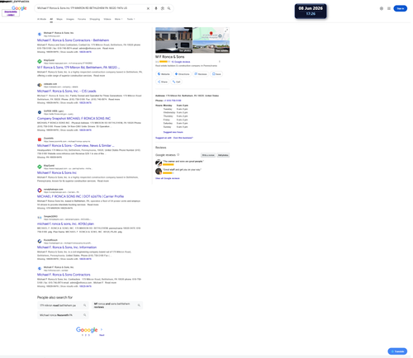
Task: Click the map thumbnail with red pin
Action: point(211,34)
